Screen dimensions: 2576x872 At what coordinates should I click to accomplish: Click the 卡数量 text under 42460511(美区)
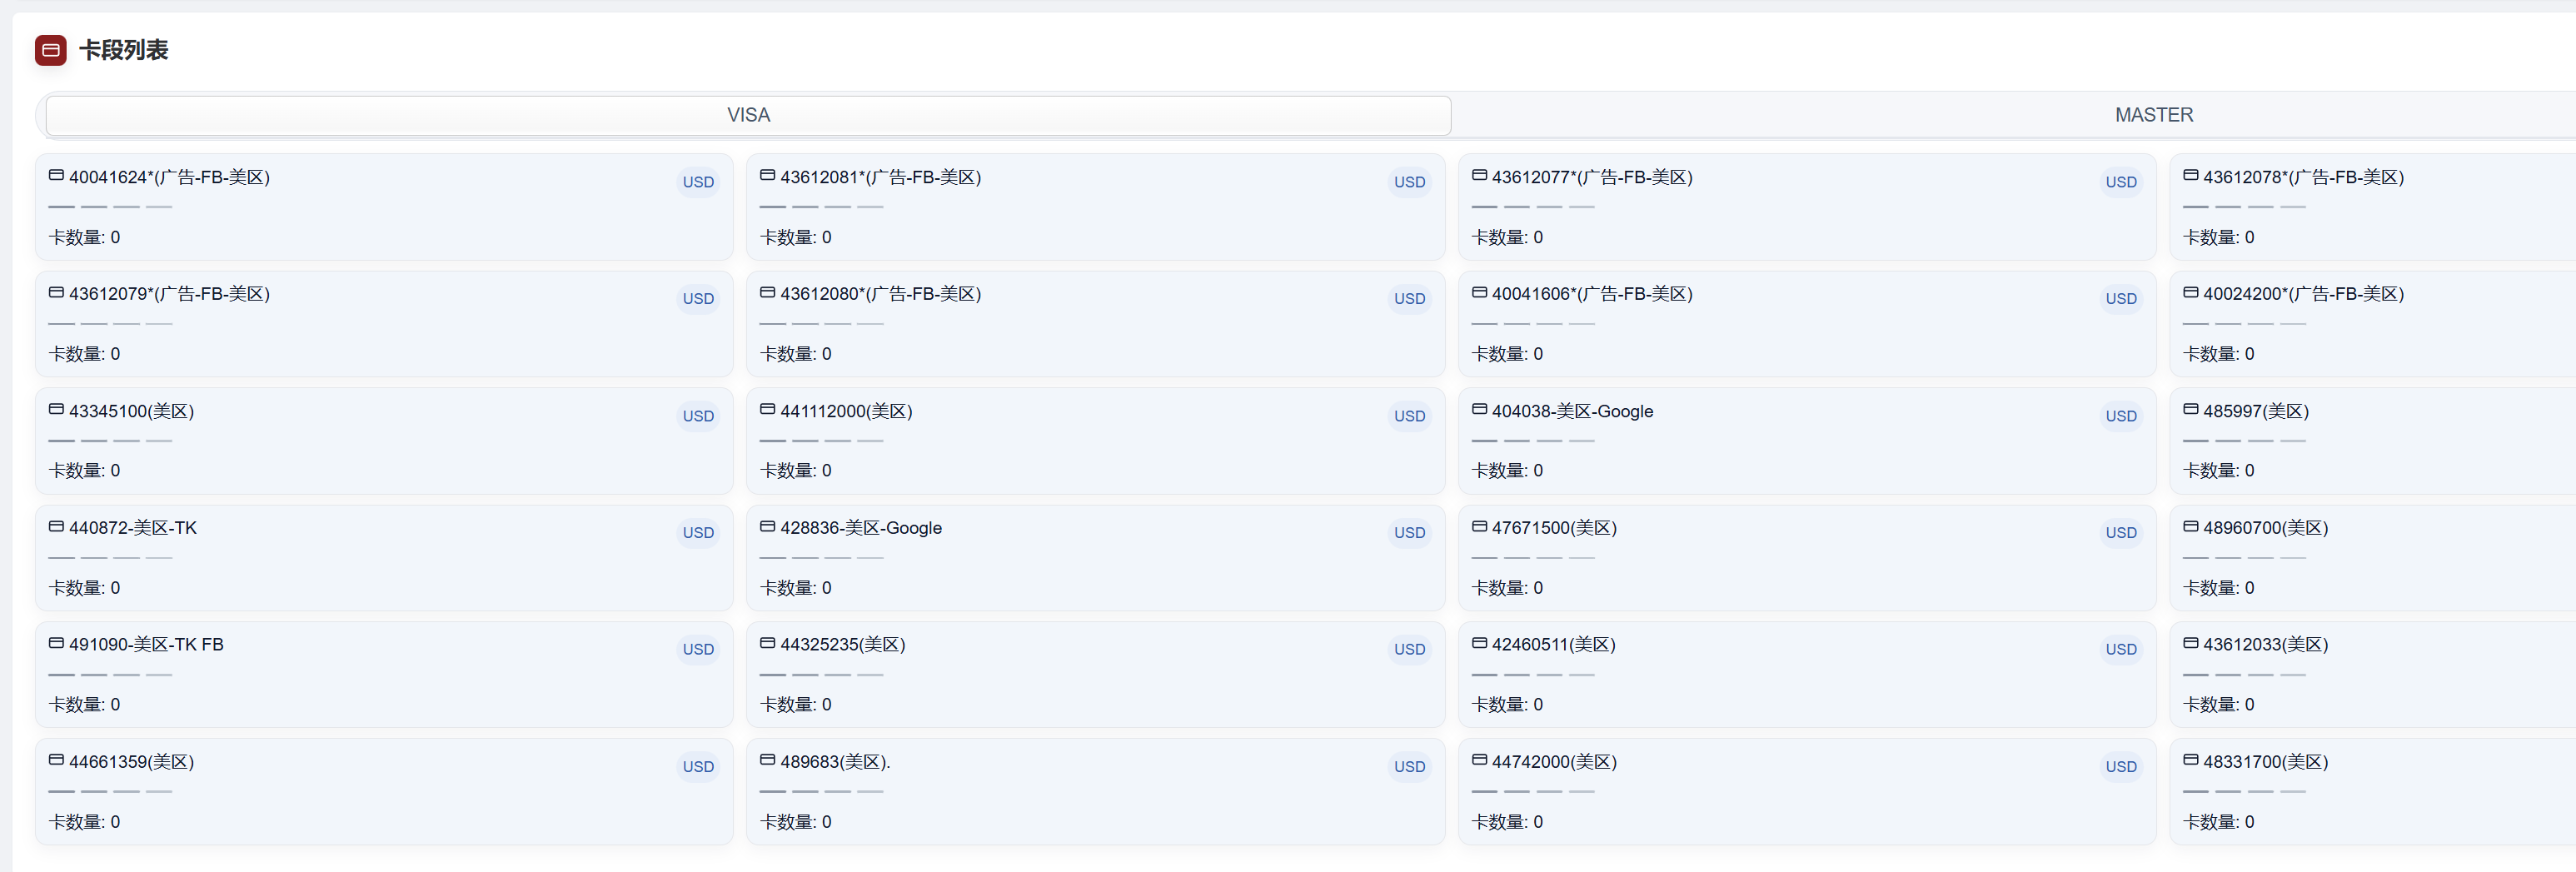1507,705
